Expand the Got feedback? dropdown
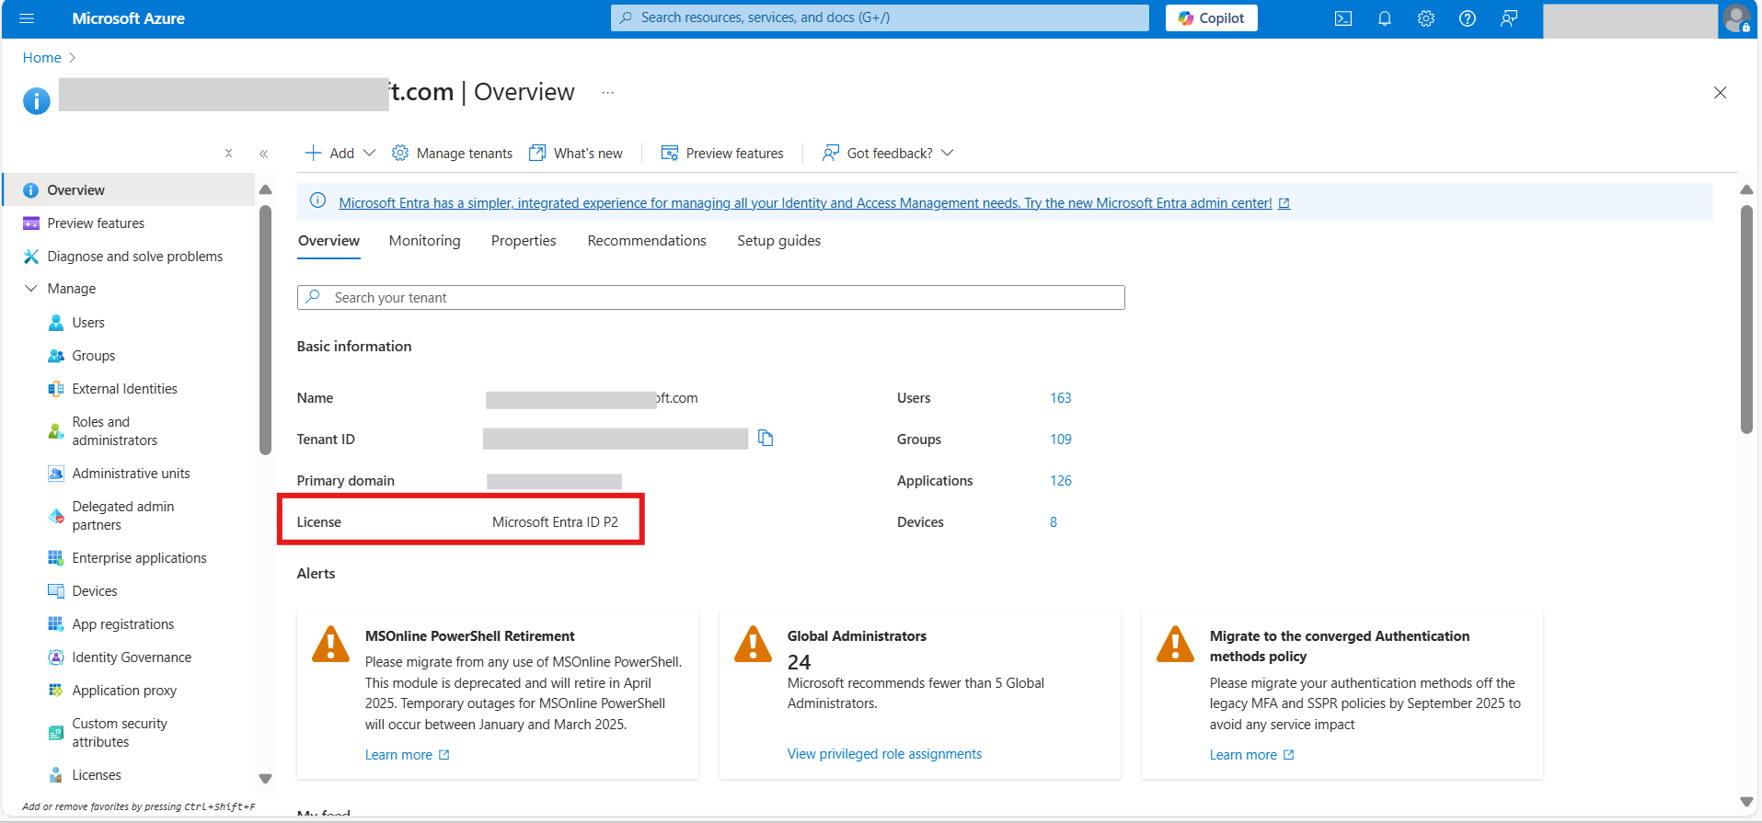The height and width of the screenshot is (823, 1762). 888,153
